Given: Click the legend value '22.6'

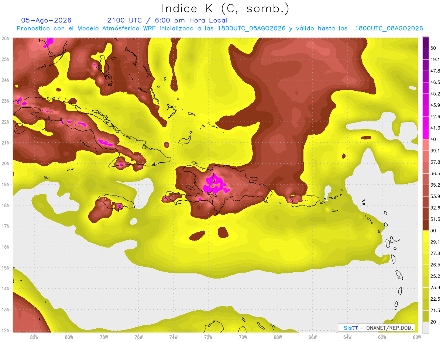Looking at the screenshot, I should [x=436, y=299].
